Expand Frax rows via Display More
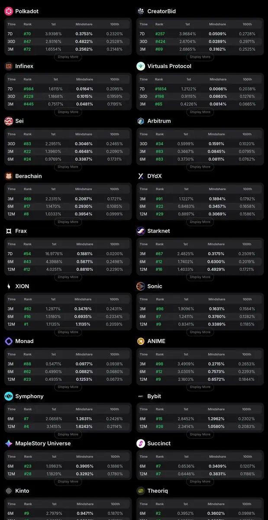This screenshot has height=520, width=268. (68, 277)
